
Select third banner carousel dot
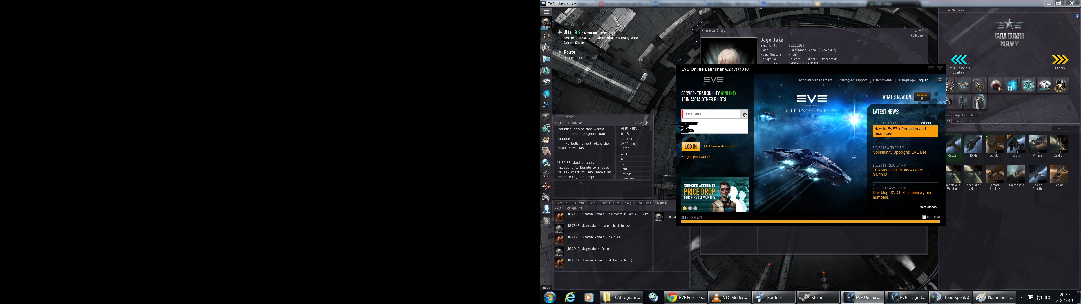tap(695, 208)
